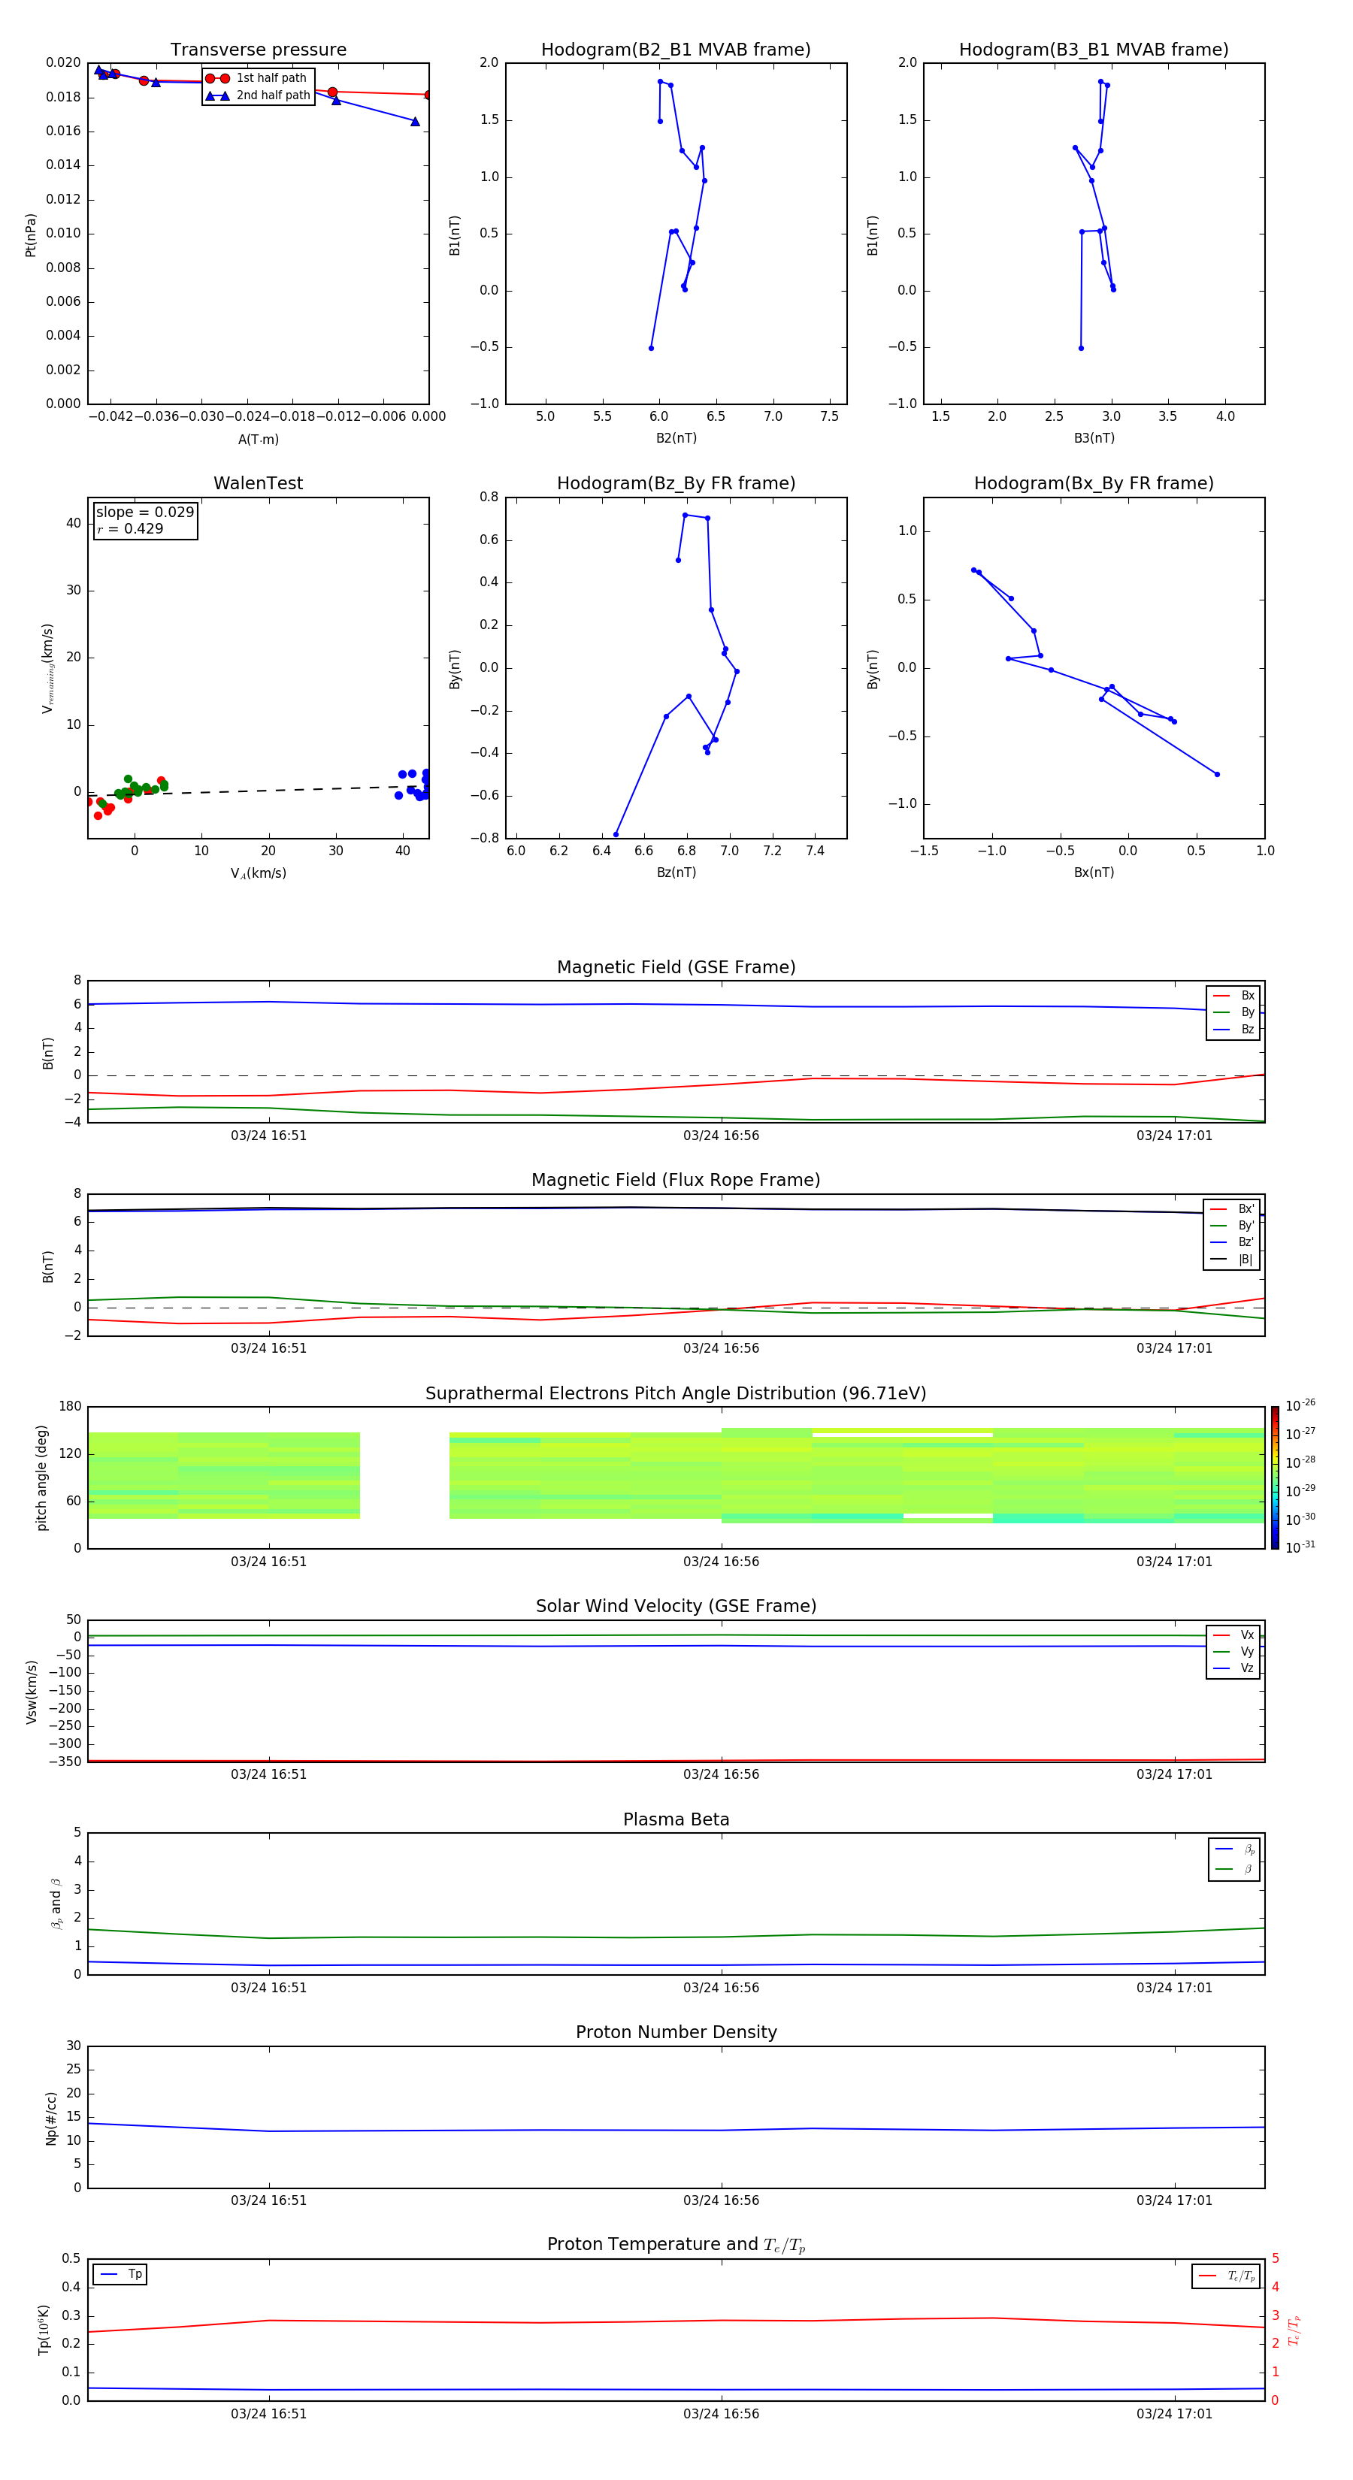Click the red 'Te/Tp' legend entry
This screenshot has width=1353, height=2480.
pos(1227,2276)
